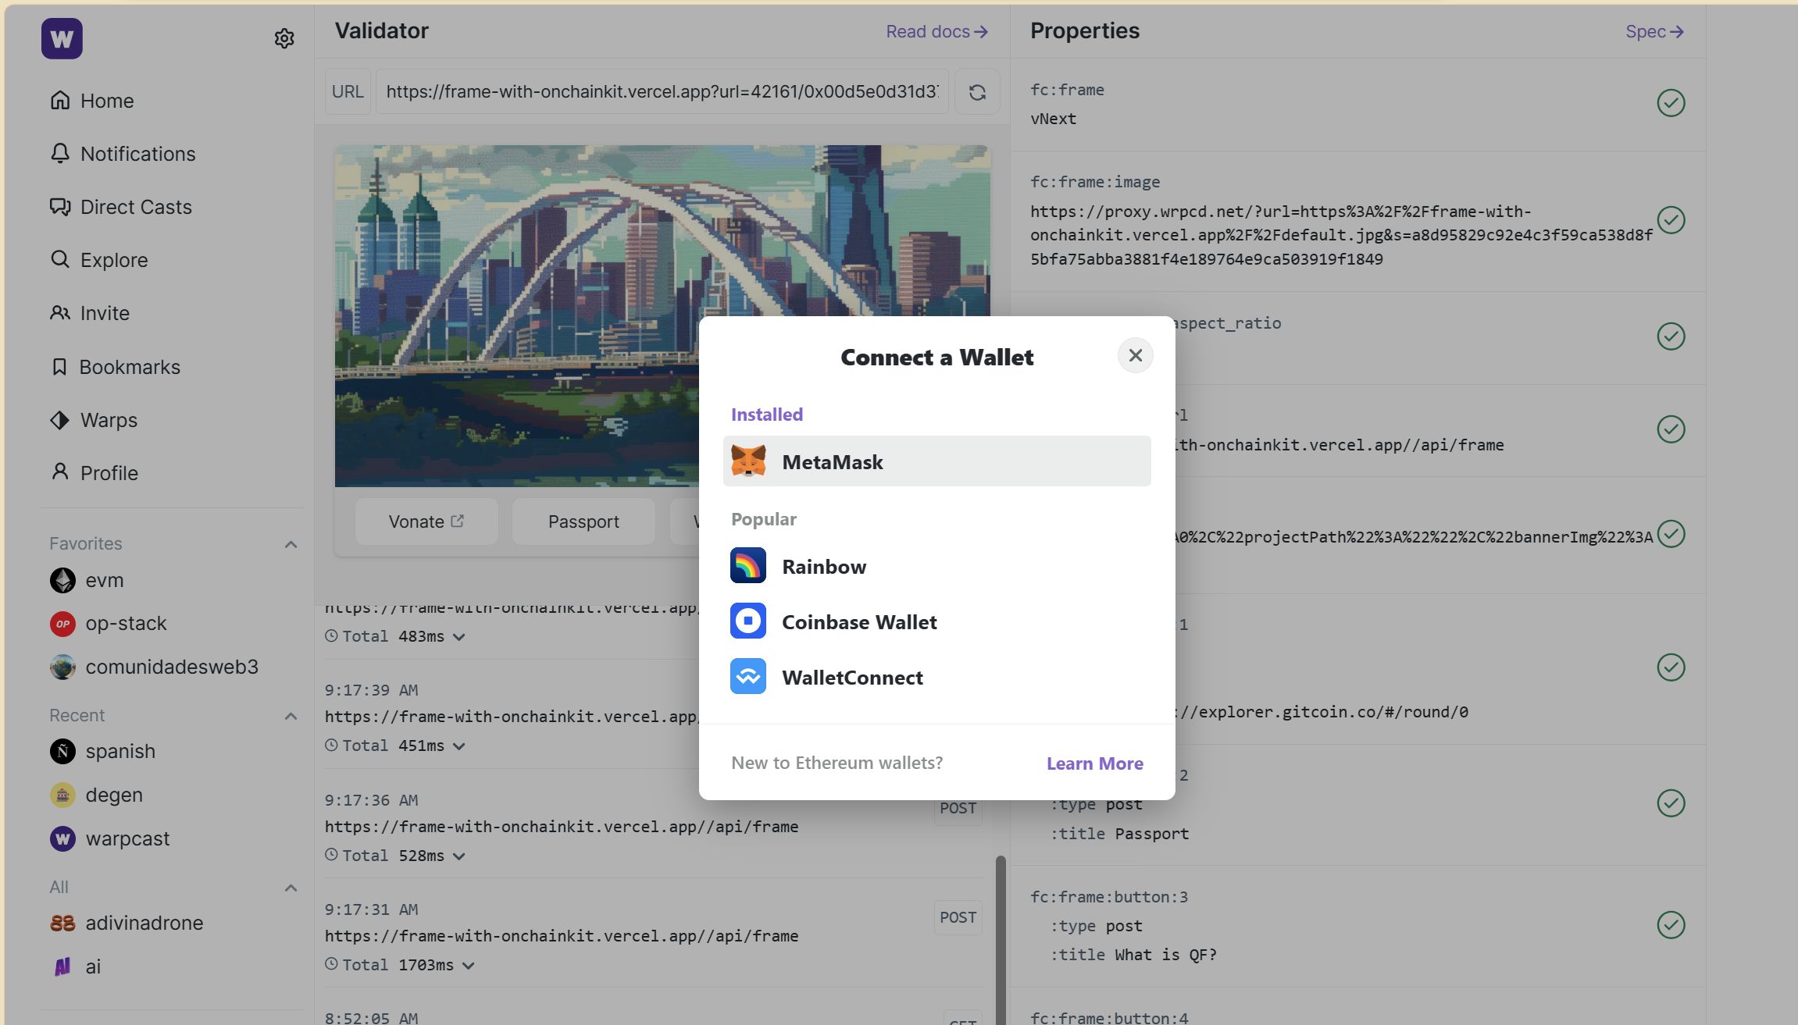
Task: Choose WalletConnect option
Action: click(936, 677)
